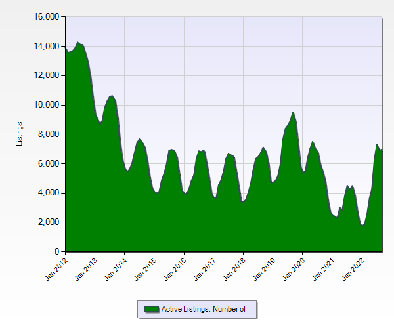Select the 'Listings' y-axis title

tap(20, 134)
